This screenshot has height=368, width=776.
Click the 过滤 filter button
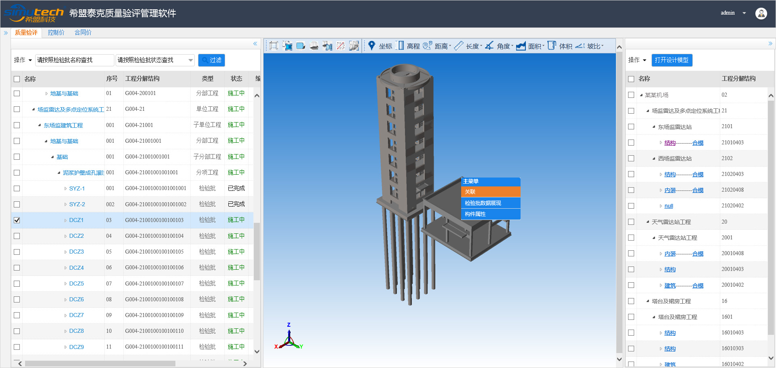(211, 60)
